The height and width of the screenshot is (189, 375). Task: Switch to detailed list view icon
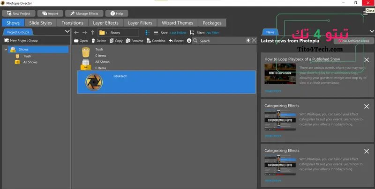coord(148,32)
